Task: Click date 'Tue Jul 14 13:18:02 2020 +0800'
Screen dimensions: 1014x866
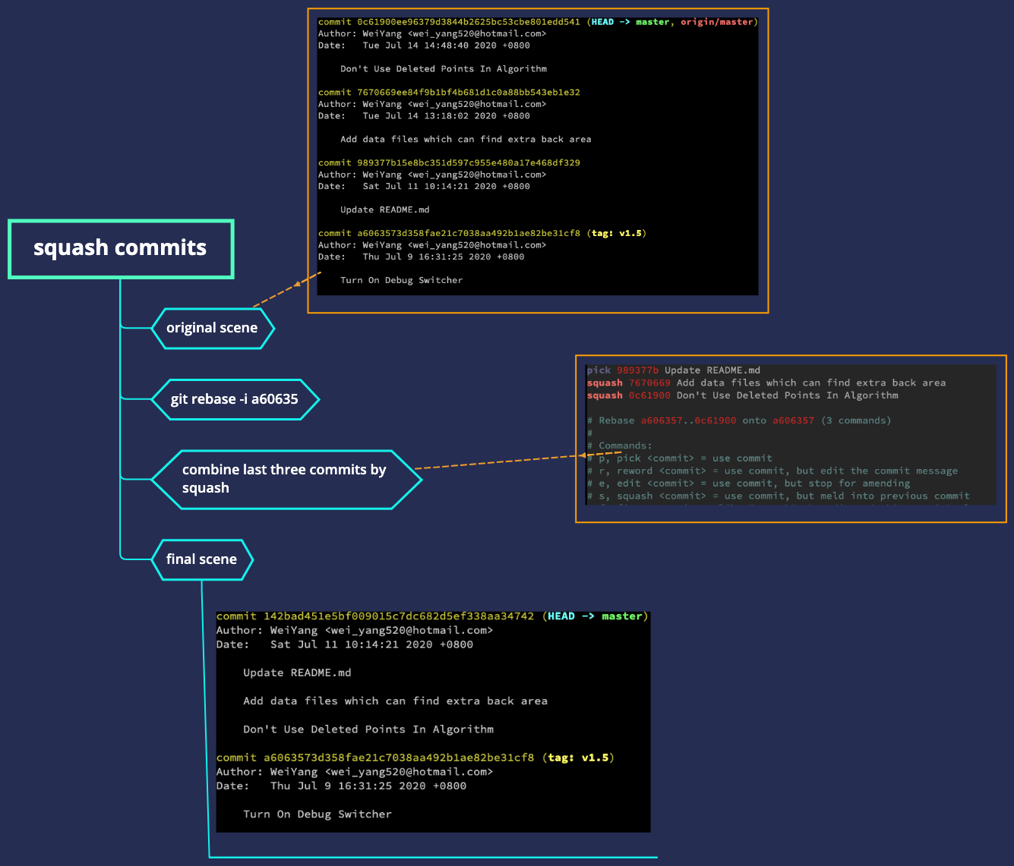Action: point(446,116)
